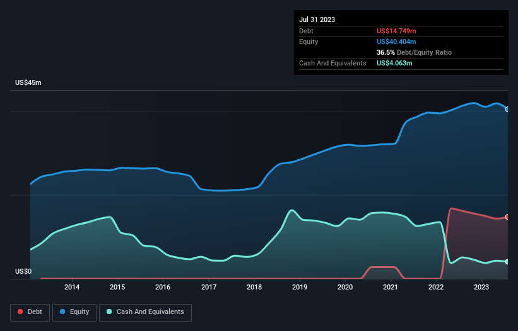Toggle the Equity legend button
Image resolution: width=518 pixels, height=331 pixels.
[74, 312]
